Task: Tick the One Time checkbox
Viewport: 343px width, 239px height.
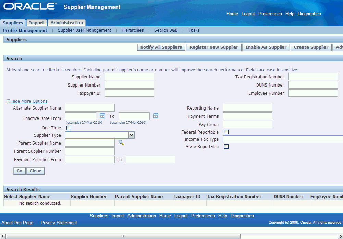Action: 69,128
